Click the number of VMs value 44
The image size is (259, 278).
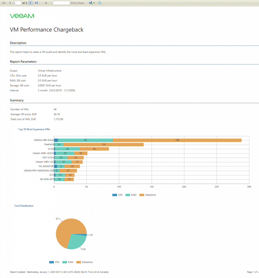[55, 109]
